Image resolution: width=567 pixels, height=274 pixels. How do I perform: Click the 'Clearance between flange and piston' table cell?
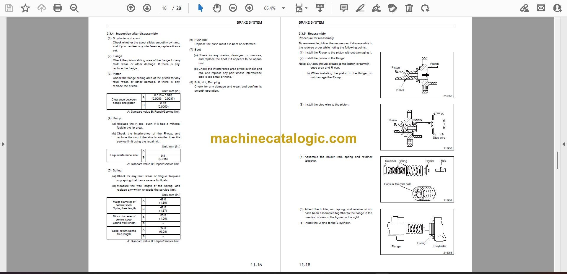tap(124, 101)
